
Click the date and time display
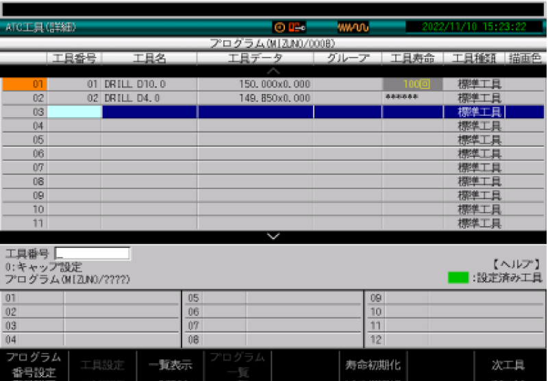tap(474, 27)
